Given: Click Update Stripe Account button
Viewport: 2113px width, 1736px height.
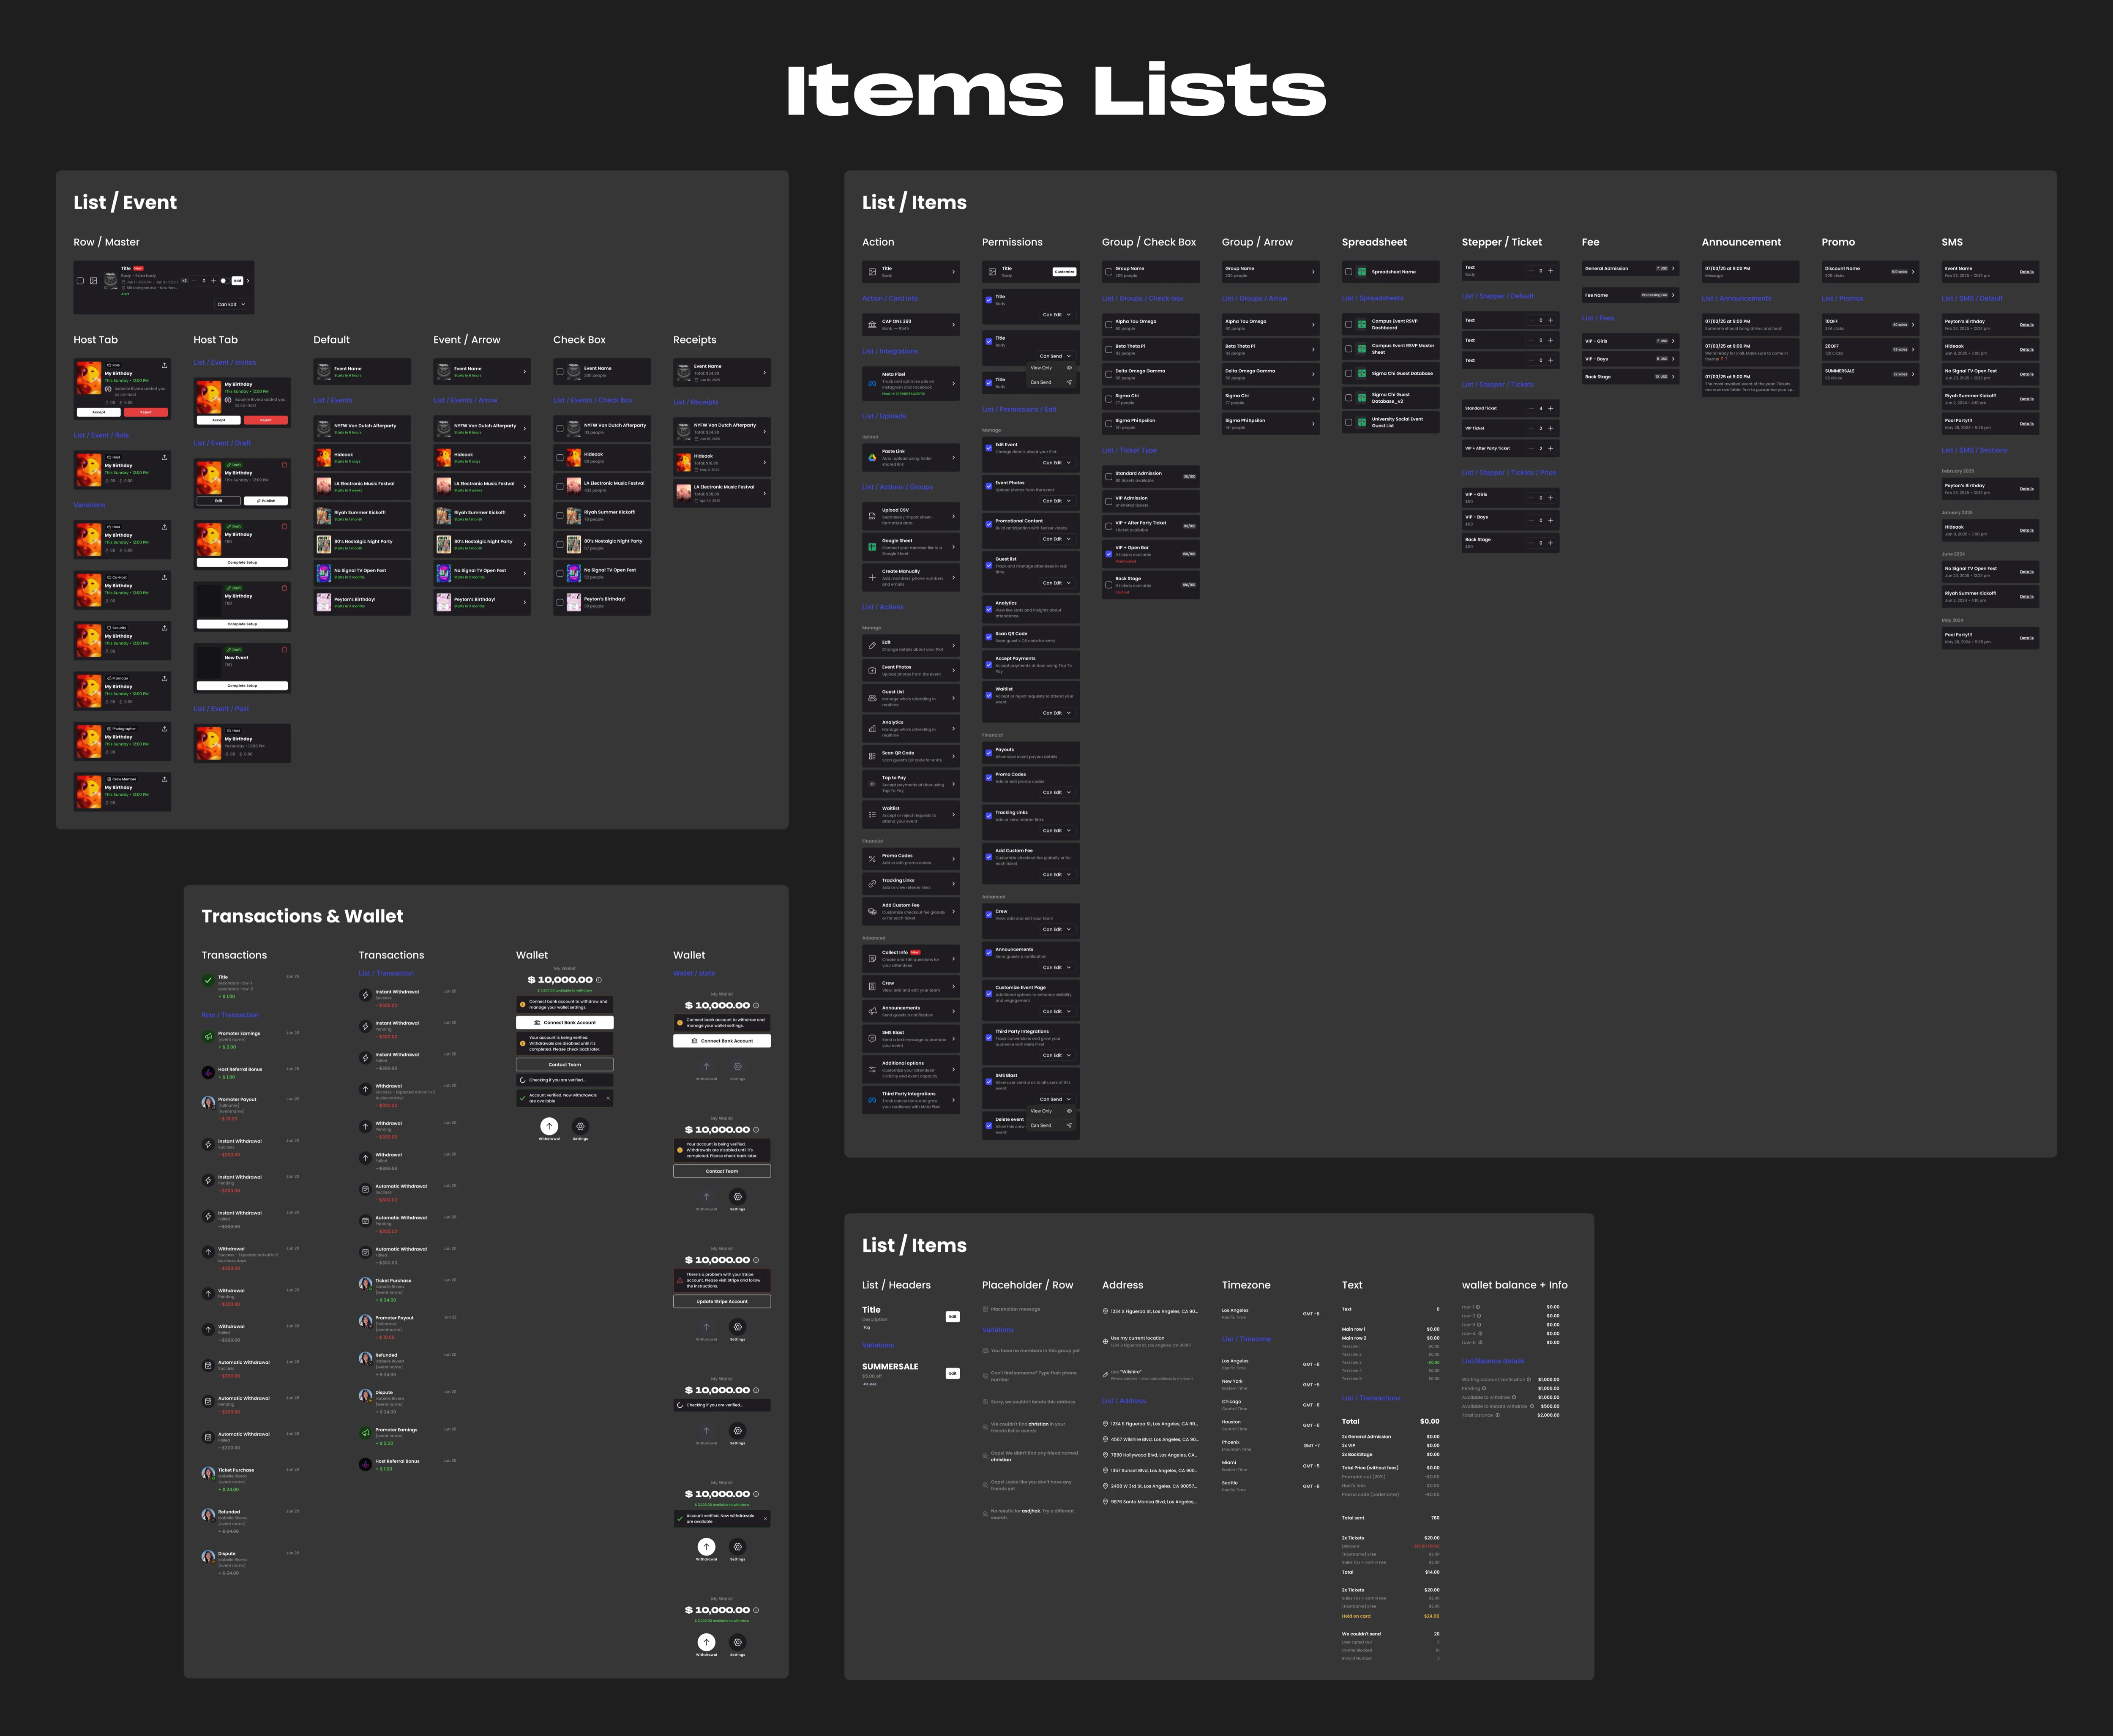Looking at the screenshot, I should click(x=722, y=1301).
